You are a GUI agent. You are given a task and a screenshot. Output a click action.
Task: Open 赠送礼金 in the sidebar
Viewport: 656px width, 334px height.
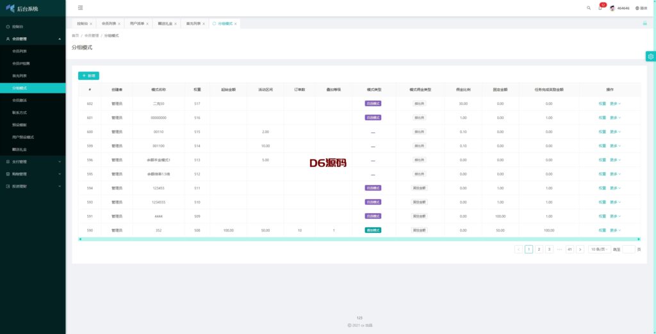(x=33, y=149)
